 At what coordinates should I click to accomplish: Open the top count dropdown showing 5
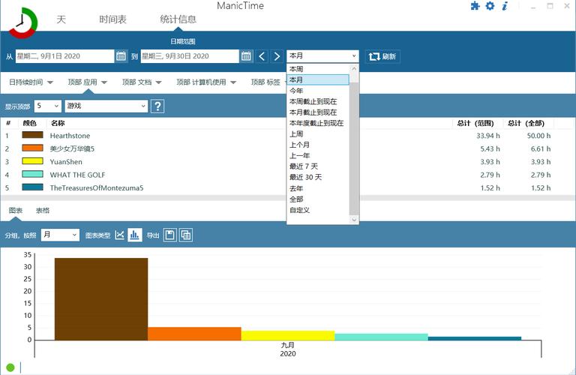48,106
